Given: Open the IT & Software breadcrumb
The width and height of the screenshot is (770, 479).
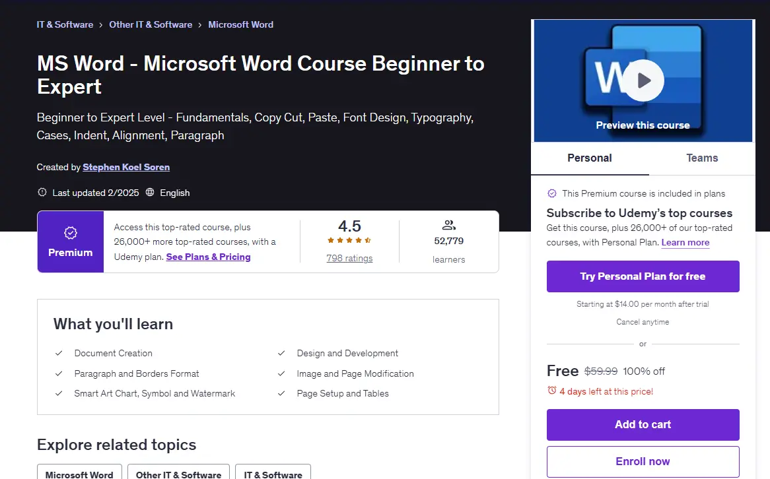Looking at the screenshot, I should tap(65, 24).
